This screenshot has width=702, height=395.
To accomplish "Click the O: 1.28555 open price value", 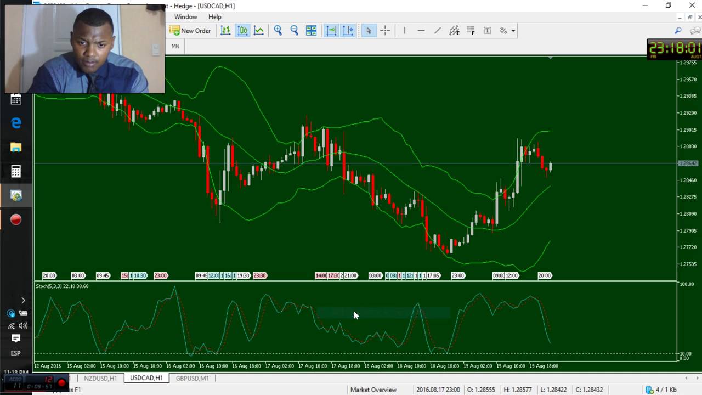I will coord(481,390).
